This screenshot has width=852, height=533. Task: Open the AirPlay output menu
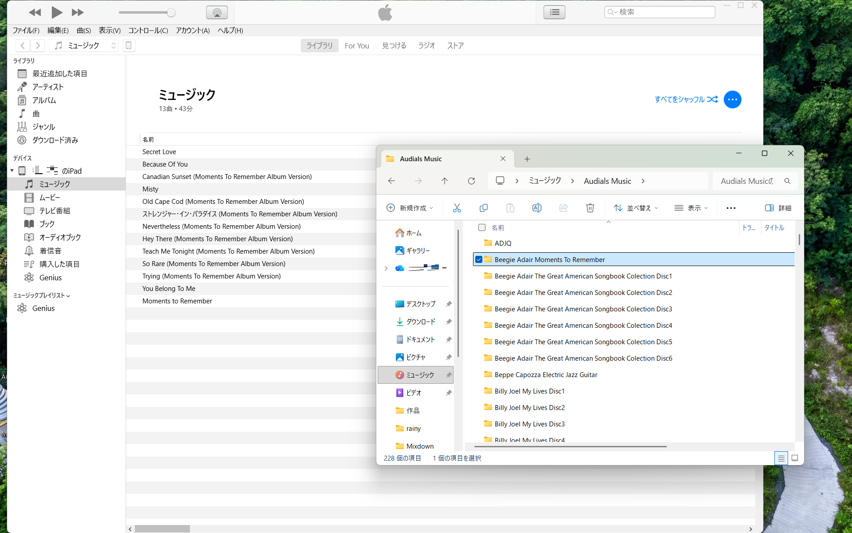click(x=217, y=12)
